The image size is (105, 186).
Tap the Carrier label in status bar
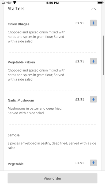tap(6, 3)
